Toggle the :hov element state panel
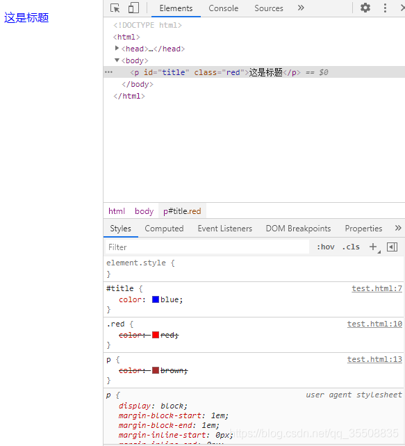405x446 pixels. click(x=326, y=247)
